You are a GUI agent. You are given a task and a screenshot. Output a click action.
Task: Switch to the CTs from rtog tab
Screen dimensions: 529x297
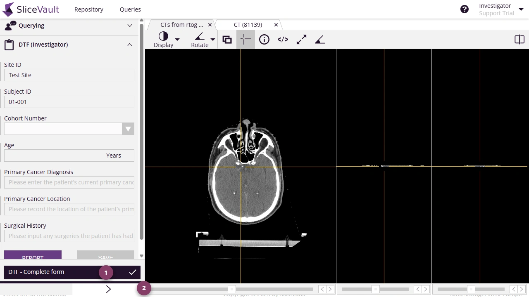[182, 25]
